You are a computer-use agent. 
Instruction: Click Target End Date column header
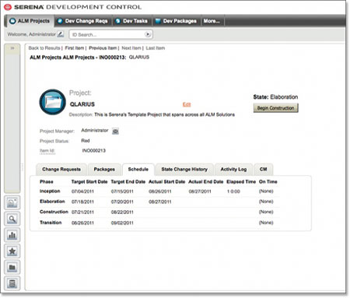(128, 182)
